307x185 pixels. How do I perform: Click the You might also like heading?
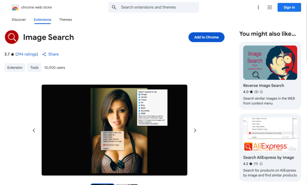click(267, 34)
